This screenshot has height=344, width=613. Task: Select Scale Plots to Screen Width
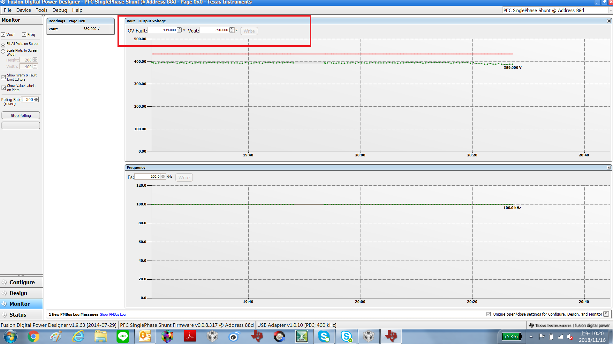click(x=3, y=51)
